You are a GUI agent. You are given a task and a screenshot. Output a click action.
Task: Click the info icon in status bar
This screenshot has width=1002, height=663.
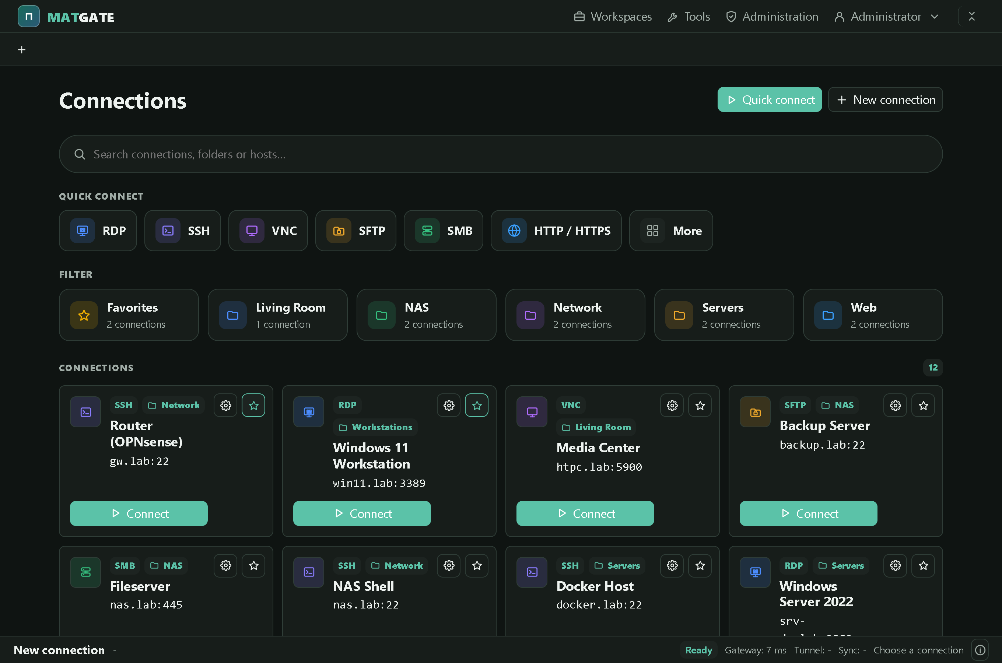[980, 650]
